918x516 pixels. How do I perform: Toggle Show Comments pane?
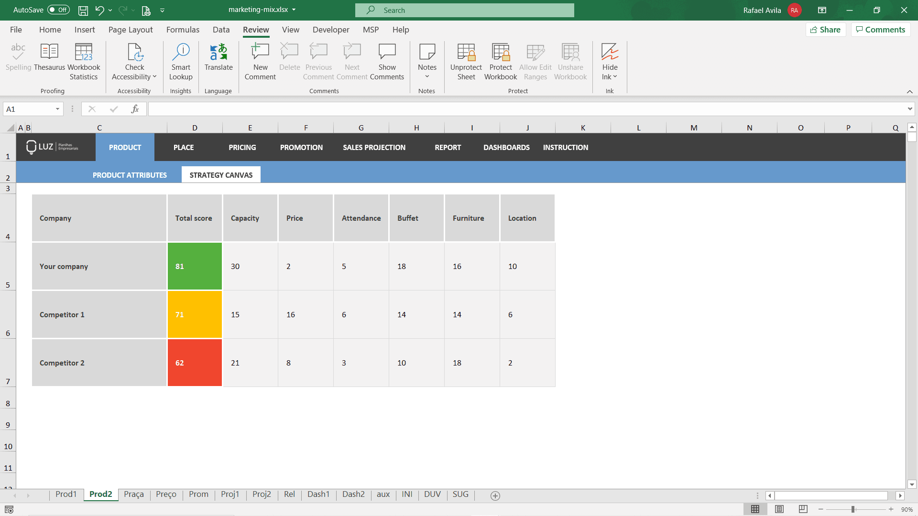tap(387, 61)
